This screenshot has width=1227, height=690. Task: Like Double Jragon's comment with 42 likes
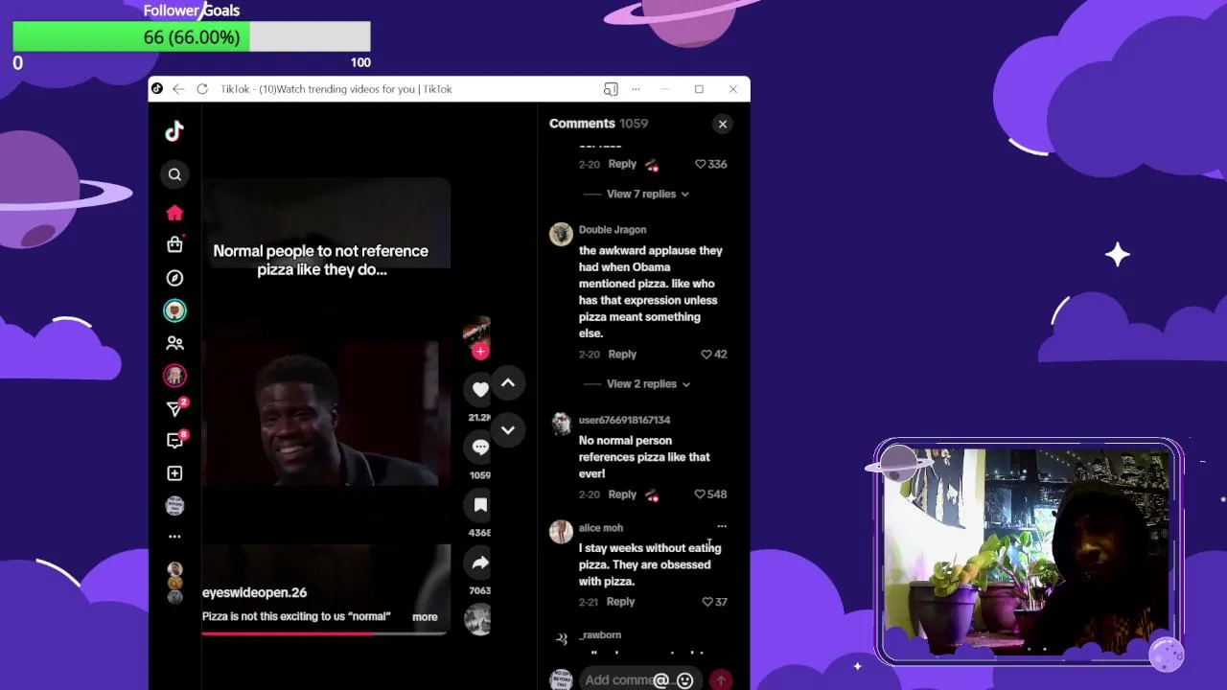click(713, 354)
